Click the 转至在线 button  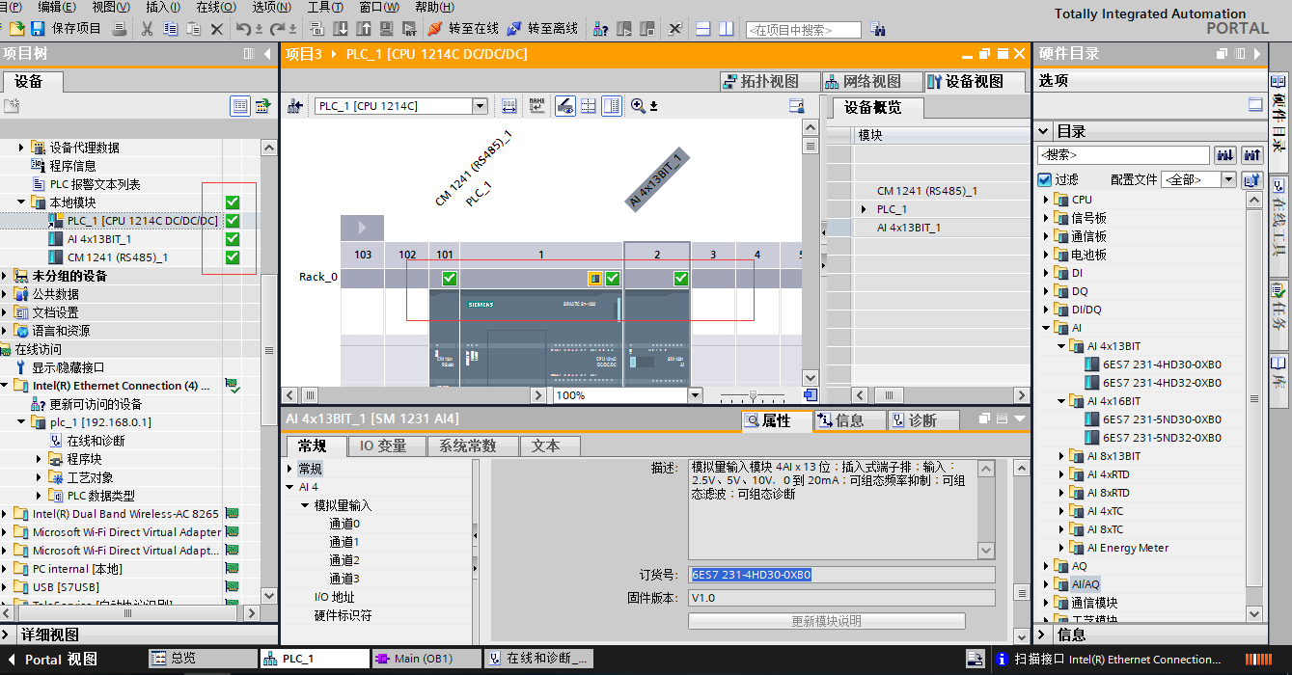tap(463, 29)
